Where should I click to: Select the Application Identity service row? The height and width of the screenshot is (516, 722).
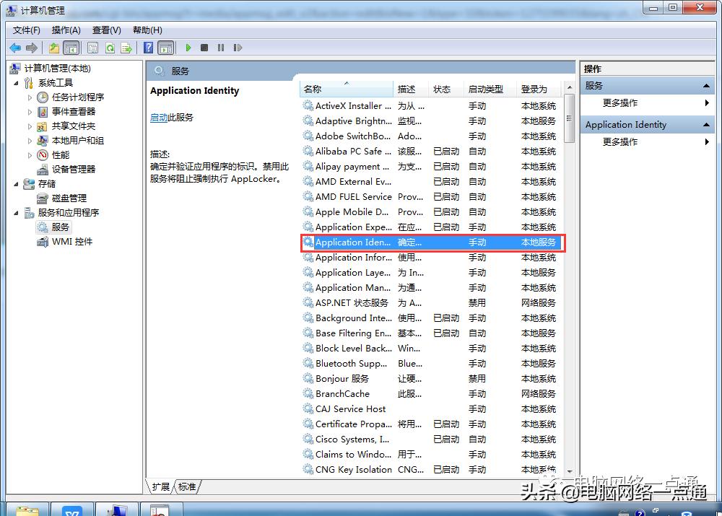(431, 242)
